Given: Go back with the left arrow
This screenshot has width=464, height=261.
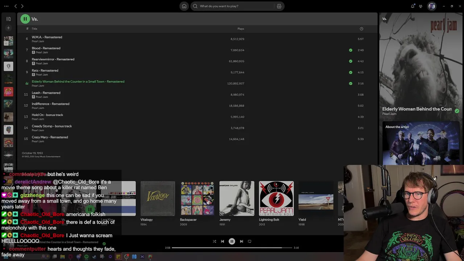Looking at the screenshot, I should (16, 6).
